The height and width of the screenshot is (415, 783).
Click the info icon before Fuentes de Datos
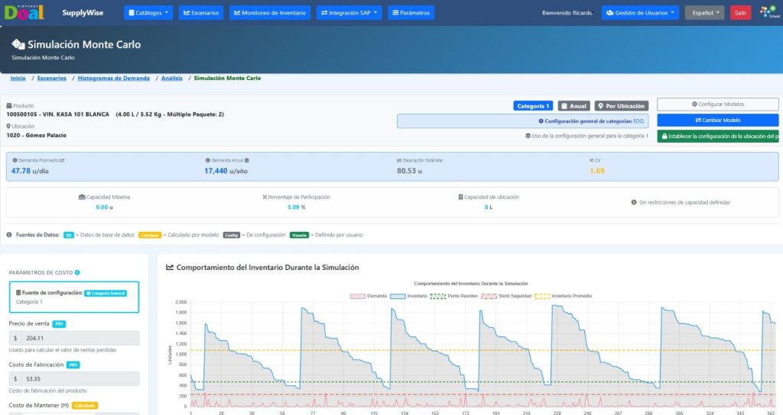(x=9, y=235)
